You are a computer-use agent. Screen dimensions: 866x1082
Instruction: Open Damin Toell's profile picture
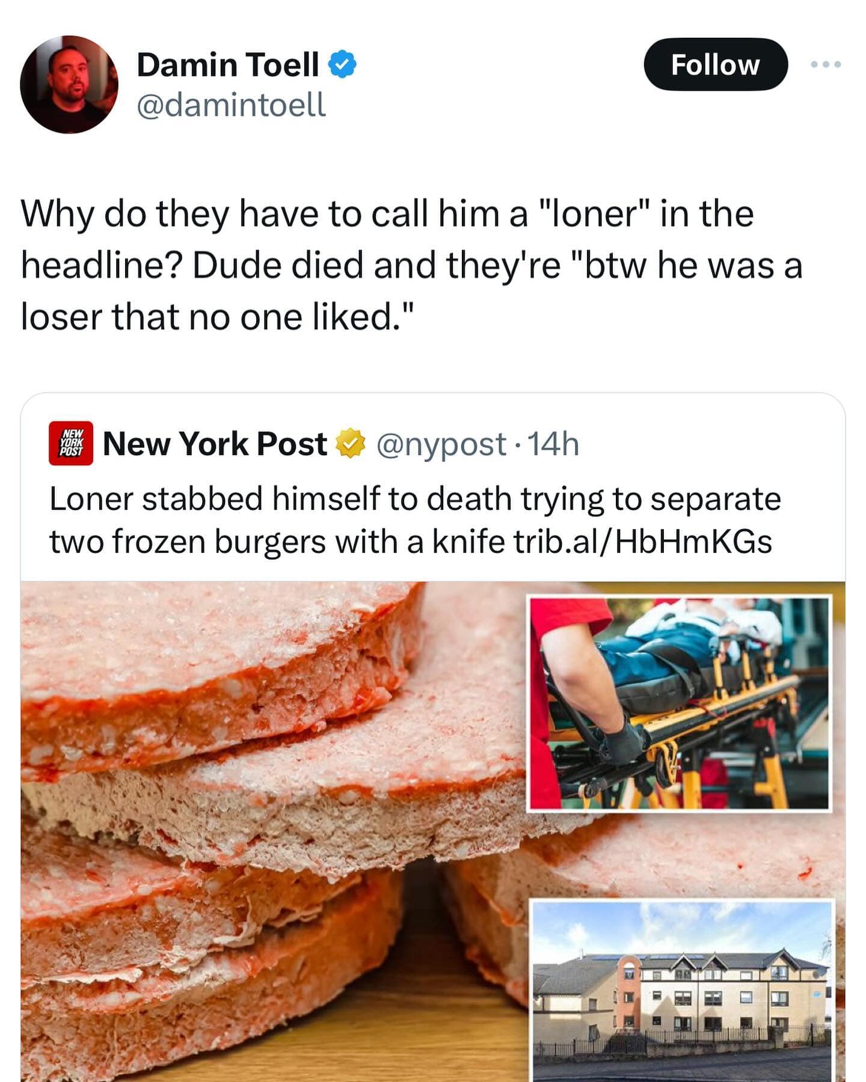click(69, 84)
